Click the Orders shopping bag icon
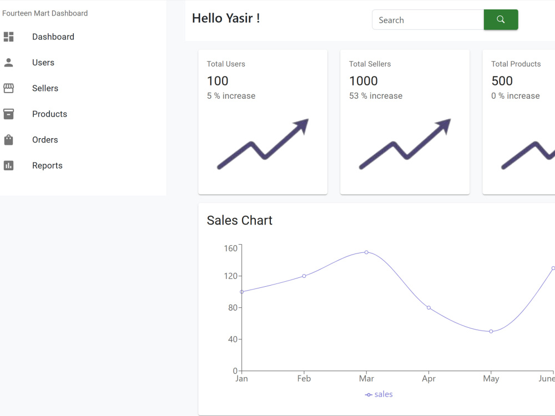The image size is (555, 416). [x=8, y=140]
